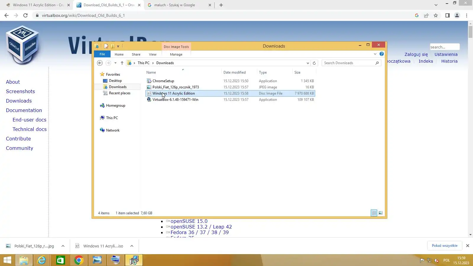Expand the address bar history dropdown
Image resolution: width=473 pixels, height=266 pixels.
308,63
